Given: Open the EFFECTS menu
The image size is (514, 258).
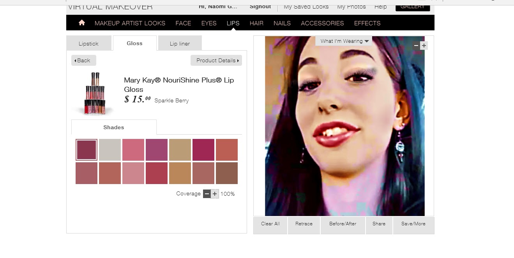Looking at the screenshot, I should 367,23.
